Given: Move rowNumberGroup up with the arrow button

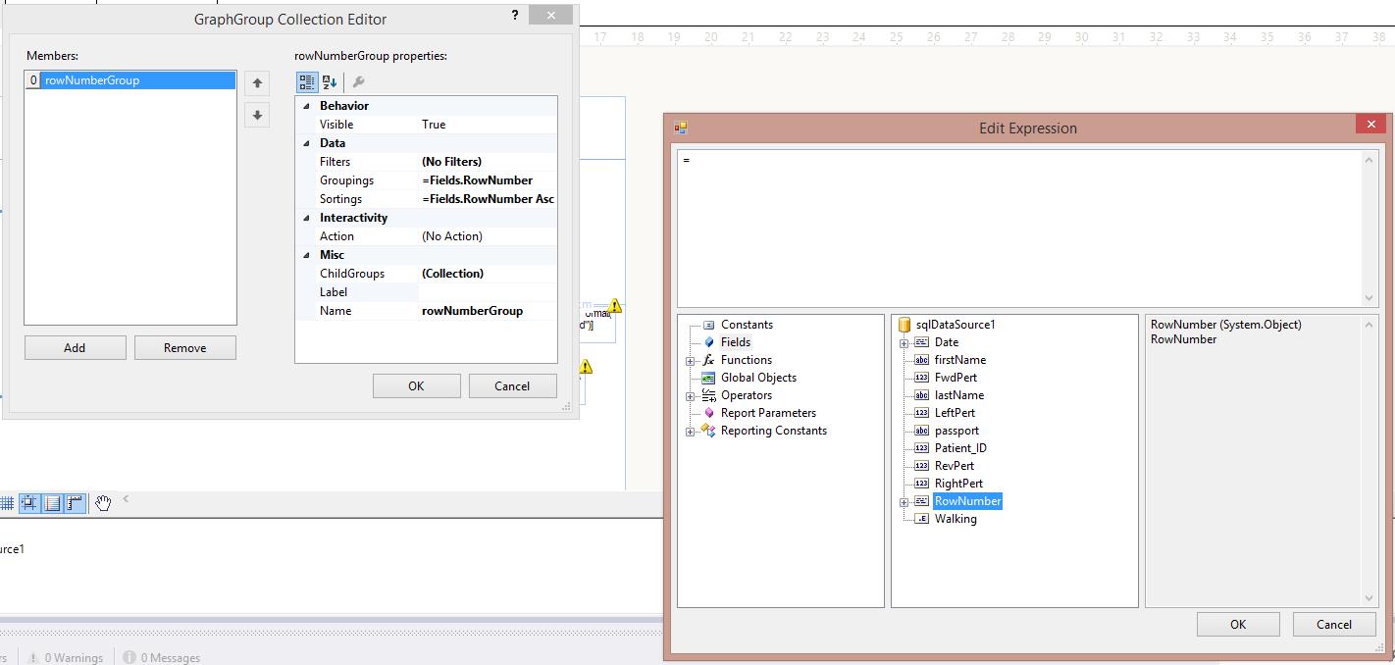Looking at the screenshot, I should tap(257, 83).
